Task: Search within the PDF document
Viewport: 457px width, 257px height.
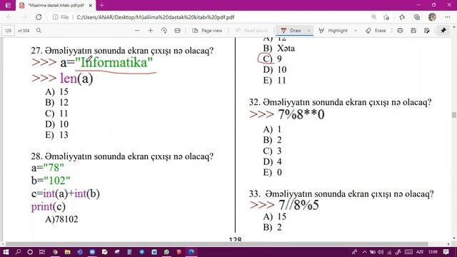Action: point(39,31)
